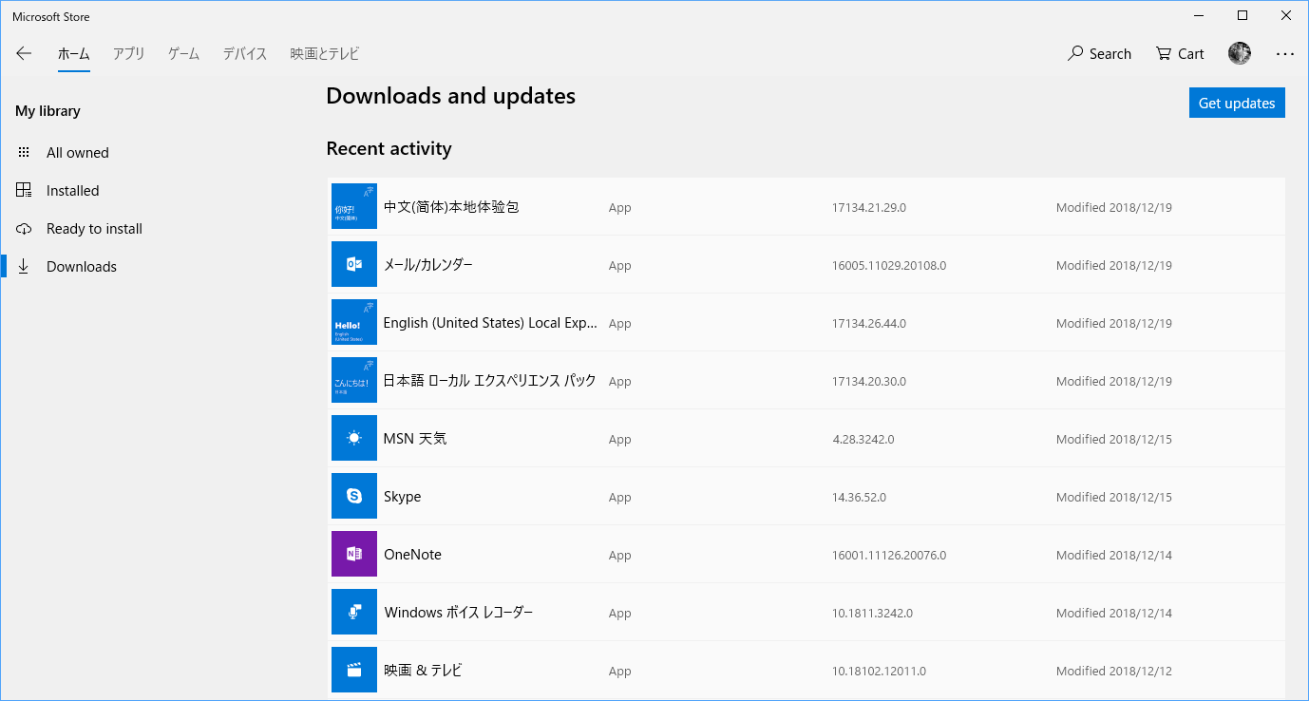Click version 10.1811.3242.0
The height and width of the screenshot is (701, 1309).
[x=873, y=613]
